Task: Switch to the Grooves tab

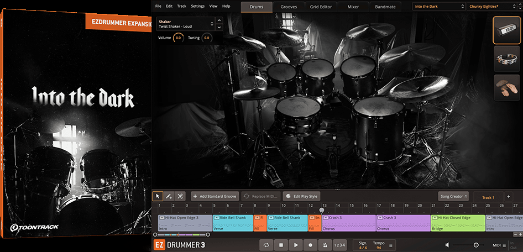Action: (289, 7)
